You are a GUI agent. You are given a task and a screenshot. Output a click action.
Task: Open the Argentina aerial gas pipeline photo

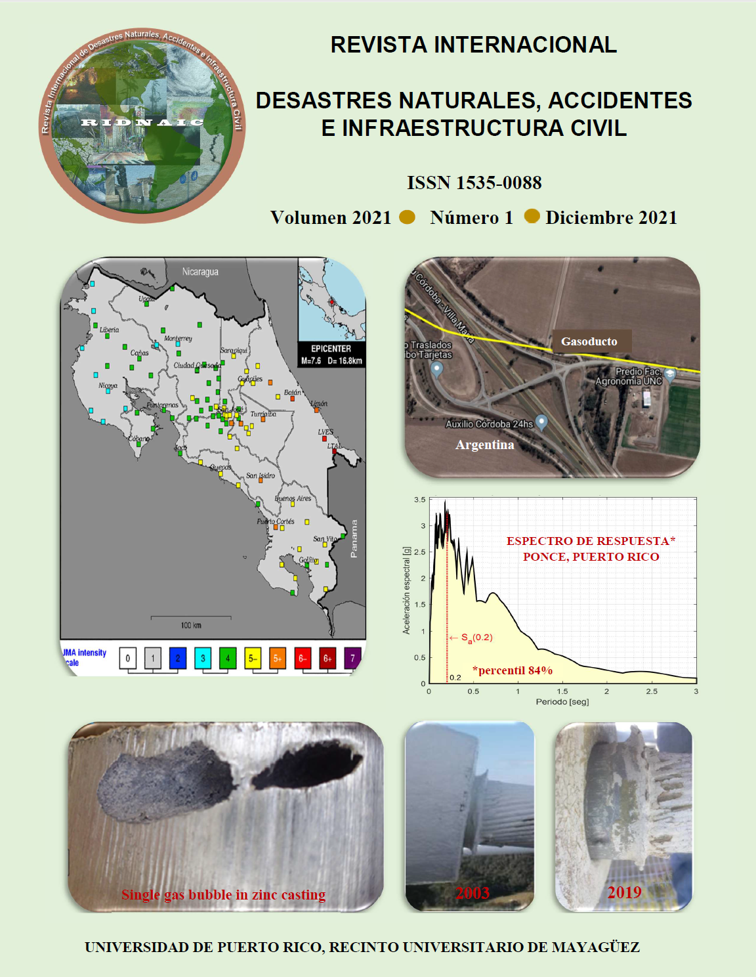point(553,367)
